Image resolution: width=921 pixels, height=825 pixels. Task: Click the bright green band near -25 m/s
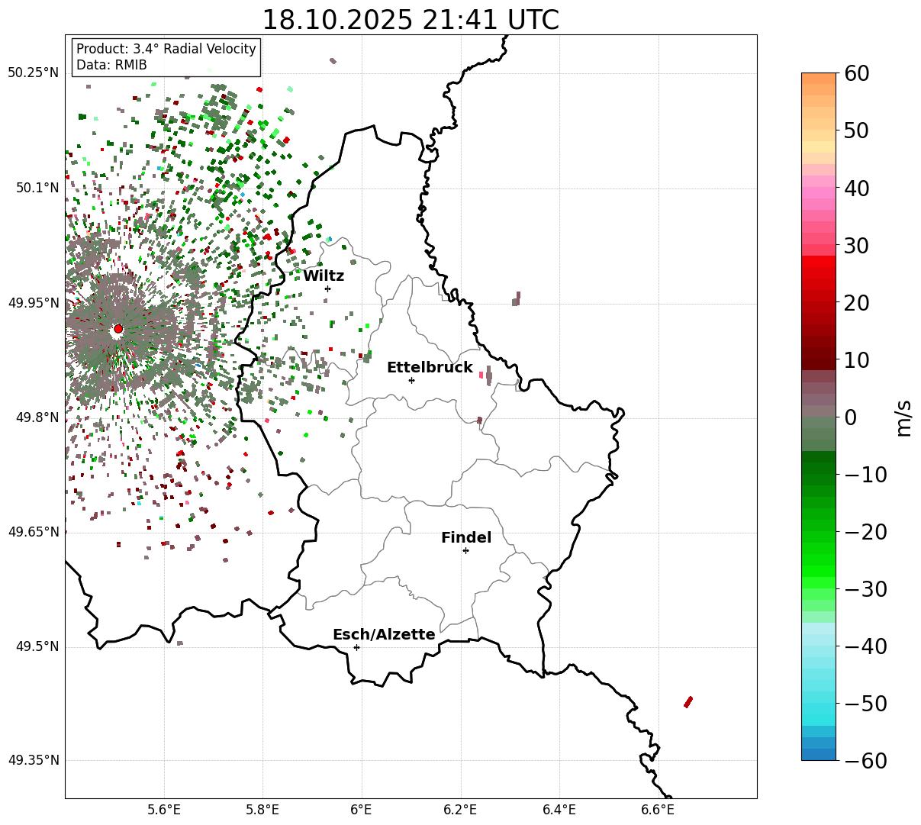(x=819, y=559)
